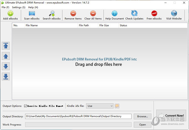The width and height of the screenshot is (189, 130).
Task: Click the Output Directory label
Action: tap(13, 116)
